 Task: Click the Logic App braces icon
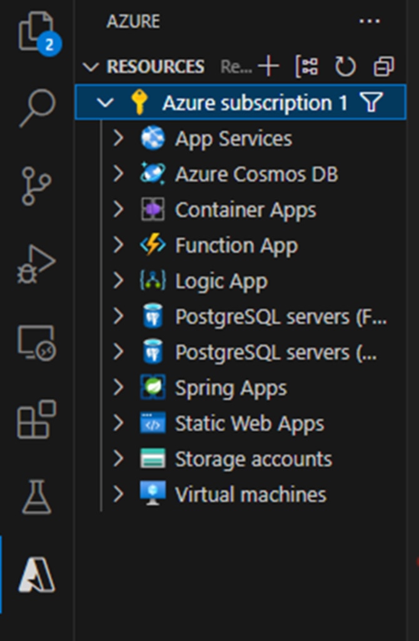click(153, 281)
